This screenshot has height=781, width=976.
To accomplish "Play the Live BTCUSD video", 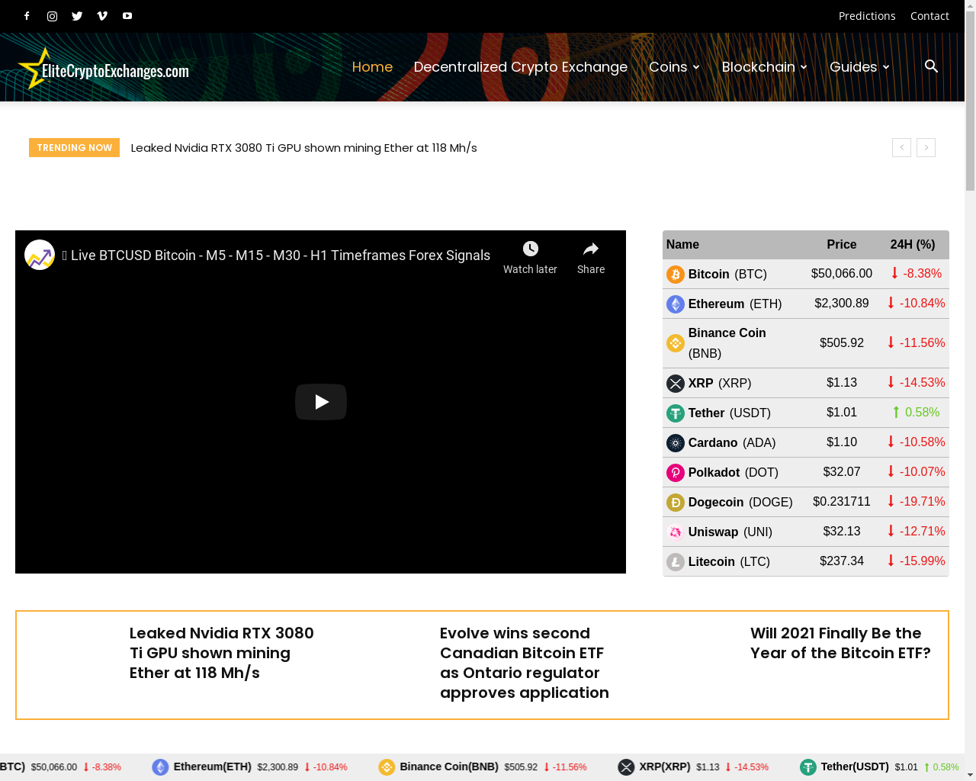I will point(321,402).
